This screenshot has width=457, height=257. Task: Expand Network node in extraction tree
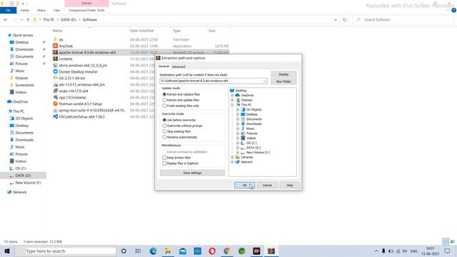pyautogui.click(x=232, y=162)
